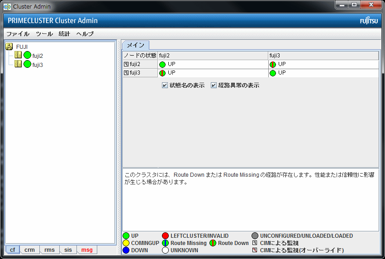Screen dimensions: 385x259
Task: Select the FUJI cluster label in the tree
Action: [x=22, y=47]
